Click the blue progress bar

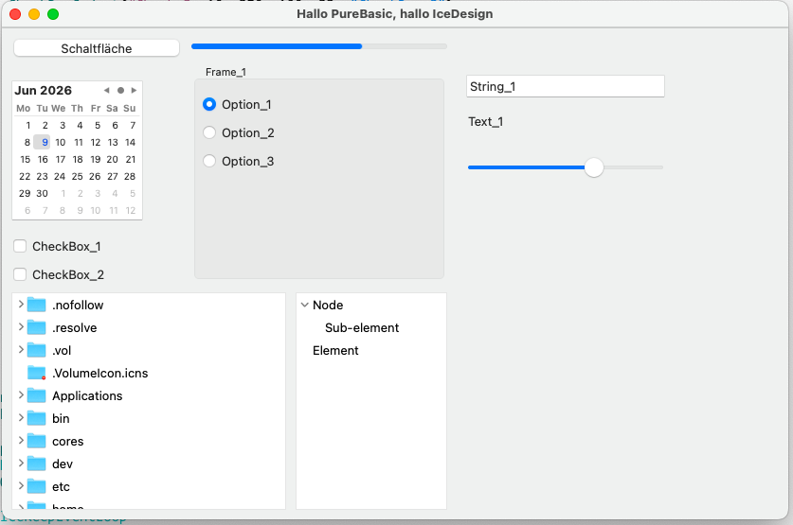[319, 46]
